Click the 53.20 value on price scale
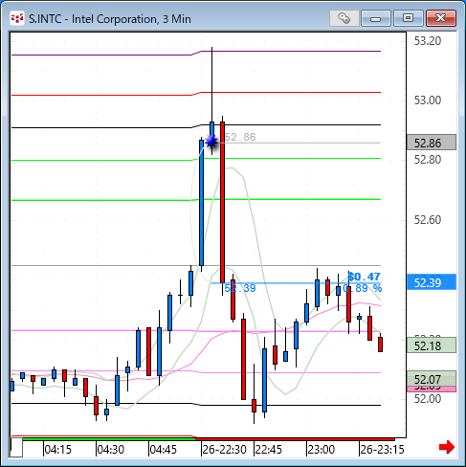Viewport: 466px width, 467px height. tap(428, 41)
